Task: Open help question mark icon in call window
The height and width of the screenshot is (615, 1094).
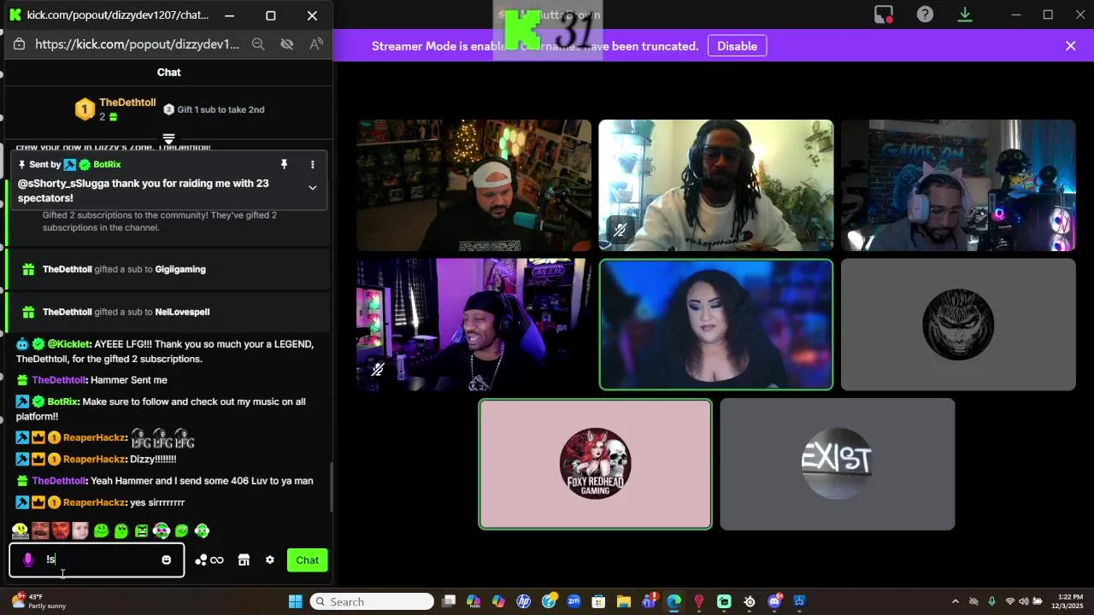Action: [925, 15]
